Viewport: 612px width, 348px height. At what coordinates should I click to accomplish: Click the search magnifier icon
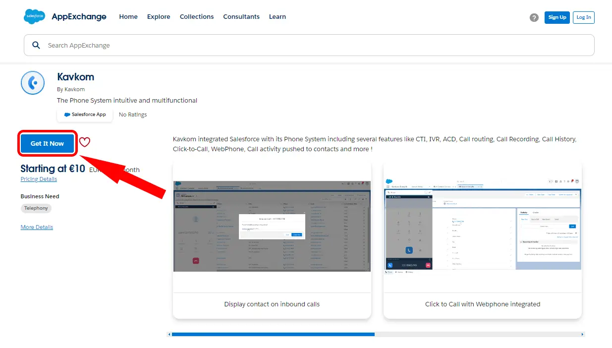(x=36, y=45)
